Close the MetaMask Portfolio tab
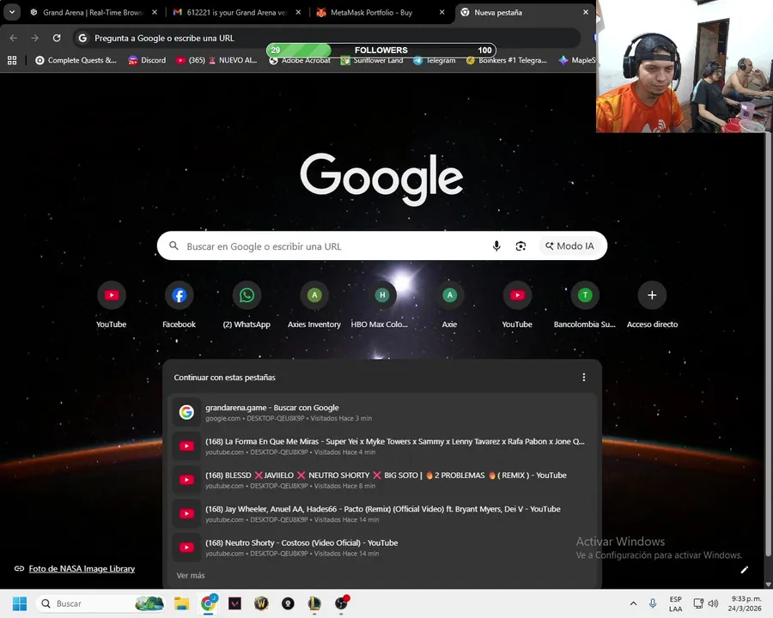773x618 pixels. tap(441, 12)
